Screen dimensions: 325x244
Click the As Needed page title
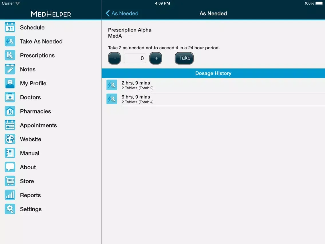click(213, 13)
